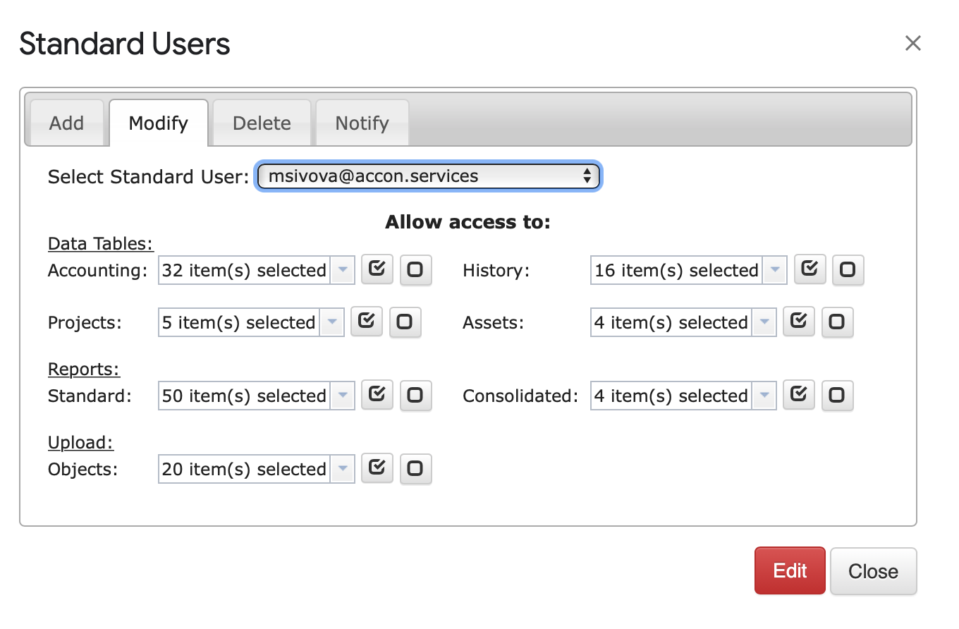Select all Standard reports icon
The image size is (959, 629).
[x=377, y=395]
